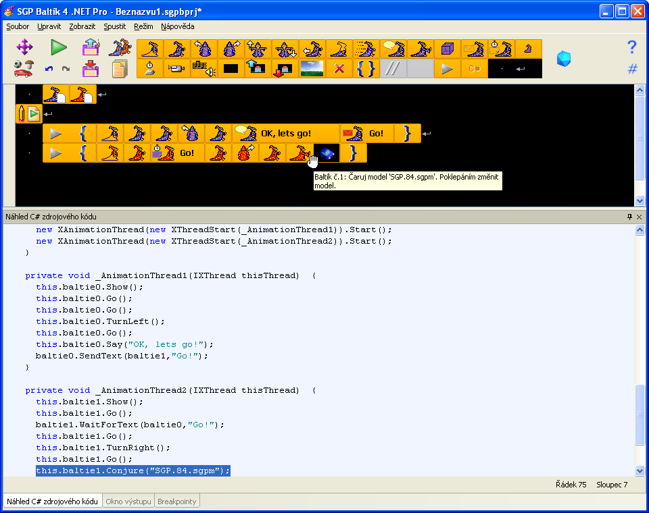The height and width of the screenshot is (513, 649).
Task: Click the two-wizards icon in the toolbar
Action: (120, 47)
